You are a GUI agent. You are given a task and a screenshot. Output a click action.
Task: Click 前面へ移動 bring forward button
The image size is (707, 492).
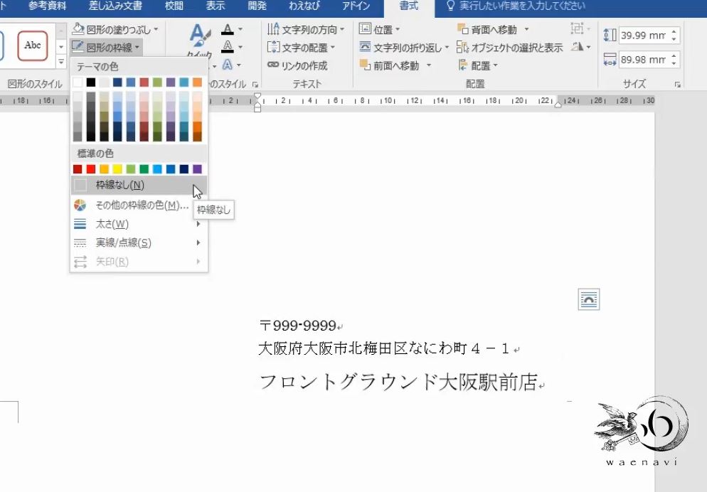pyautogui.click(x=390, y=66)
